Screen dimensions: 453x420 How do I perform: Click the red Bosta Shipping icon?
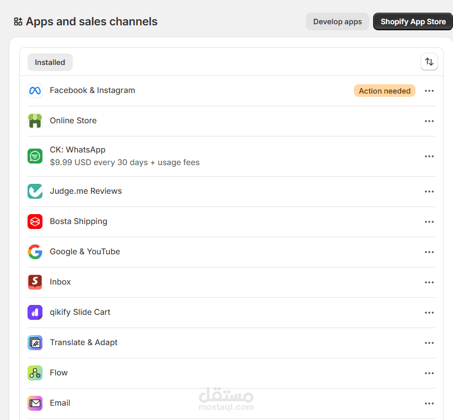[x=35, y=222]
